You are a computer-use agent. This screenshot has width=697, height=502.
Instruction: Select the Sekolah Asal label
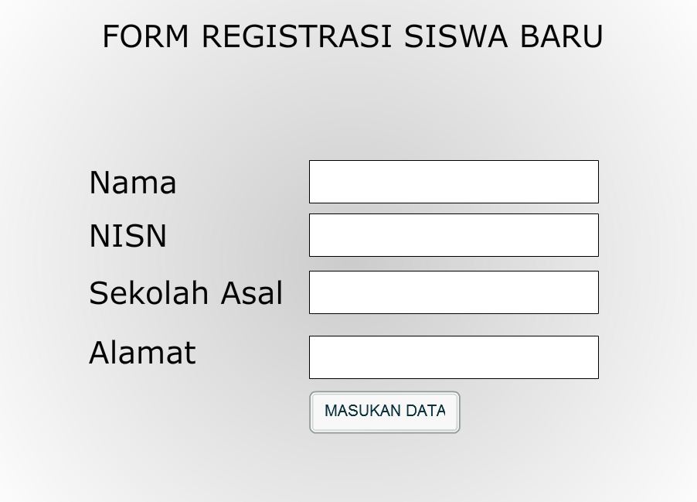[185, 293]
